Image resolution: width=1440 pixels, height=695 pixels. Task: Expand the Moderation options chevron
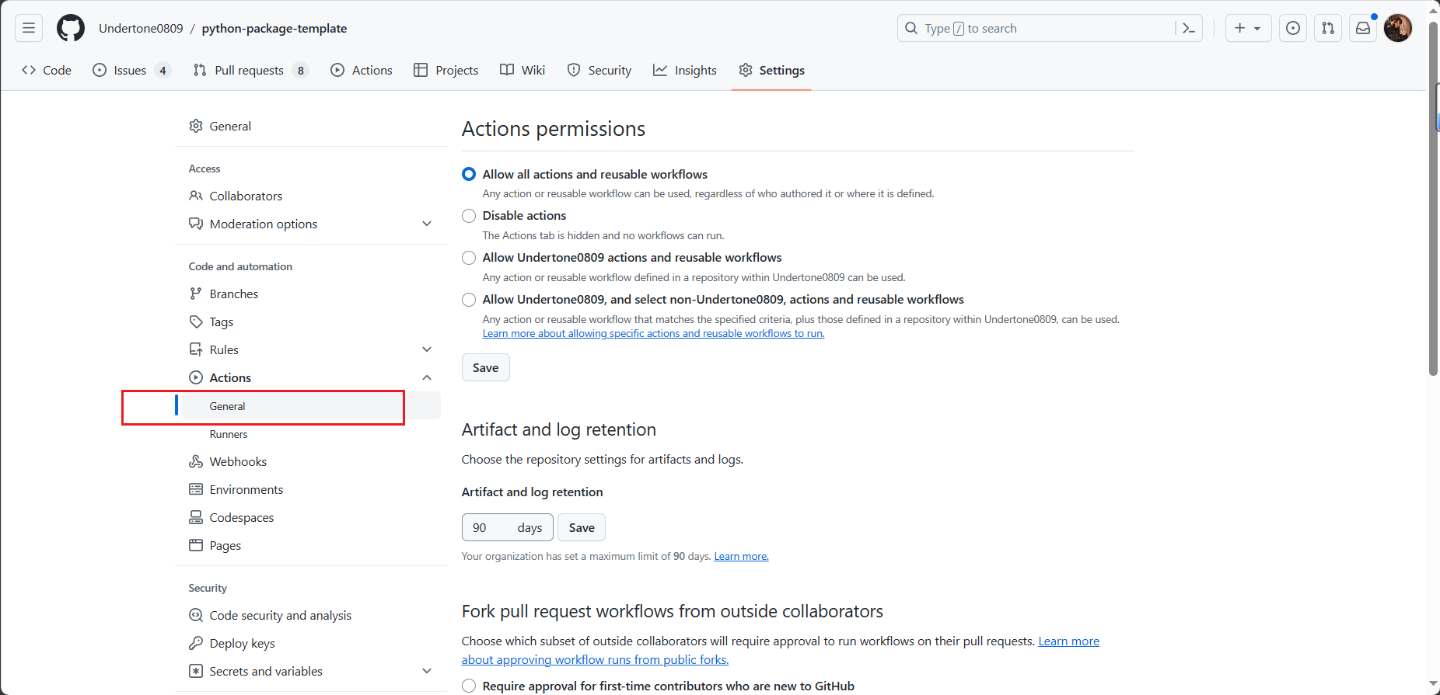coord(427,224)
